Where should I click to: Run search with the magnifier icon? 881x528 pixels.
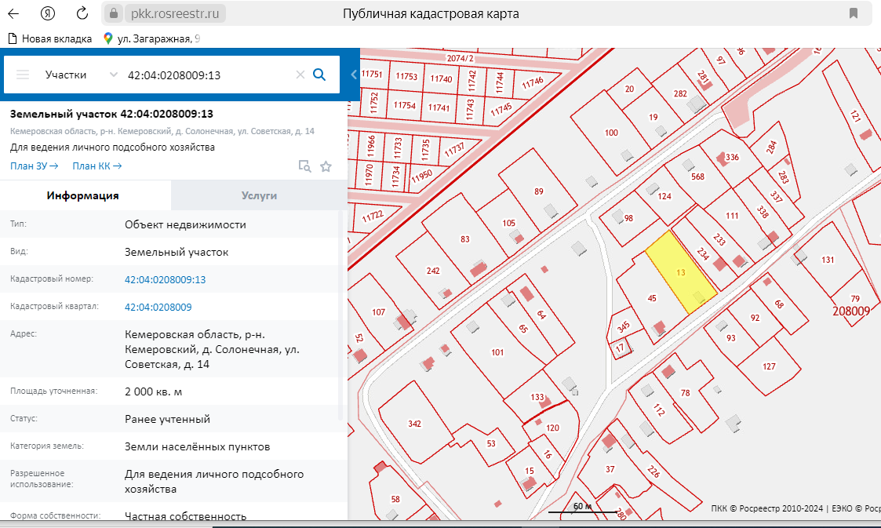pyautogui.click(x=319, y=75)
